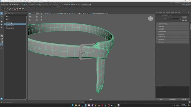Expand Mesh Controls section

pos(172,26)
